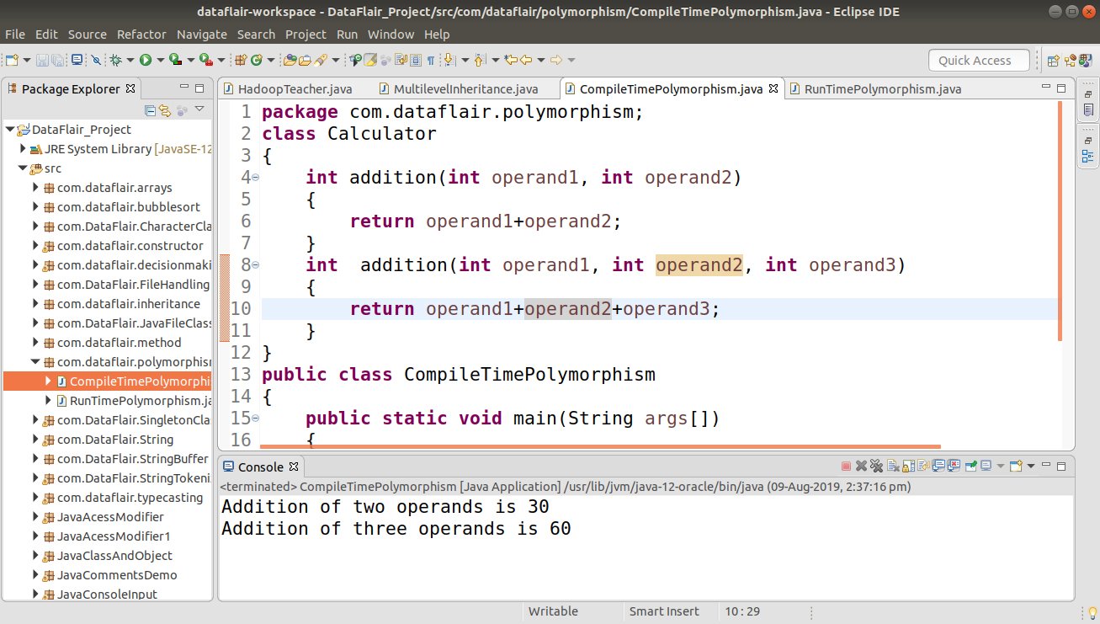The image size is (1100, 624).
Task: Click the Previous Annotation arrow icon
Action: [x=479, y=60]
